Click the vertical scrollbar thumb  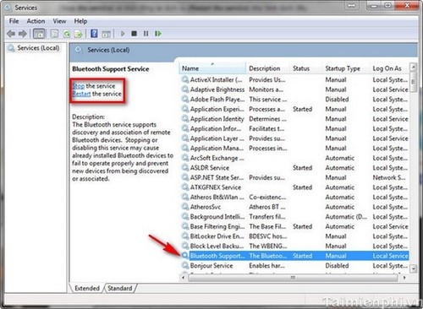point(414,82)
